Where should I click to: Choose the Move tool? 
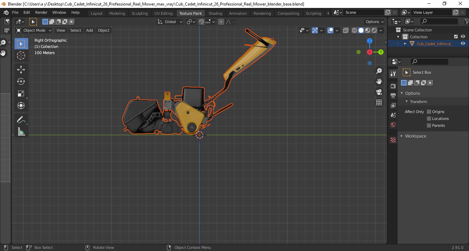pos(21,69)
